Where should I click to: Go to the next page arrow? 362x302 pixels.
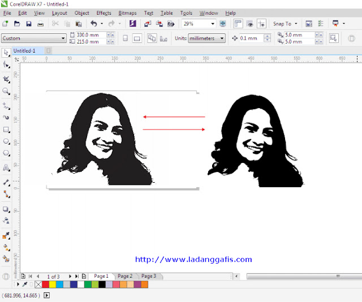tap(70, 276)
